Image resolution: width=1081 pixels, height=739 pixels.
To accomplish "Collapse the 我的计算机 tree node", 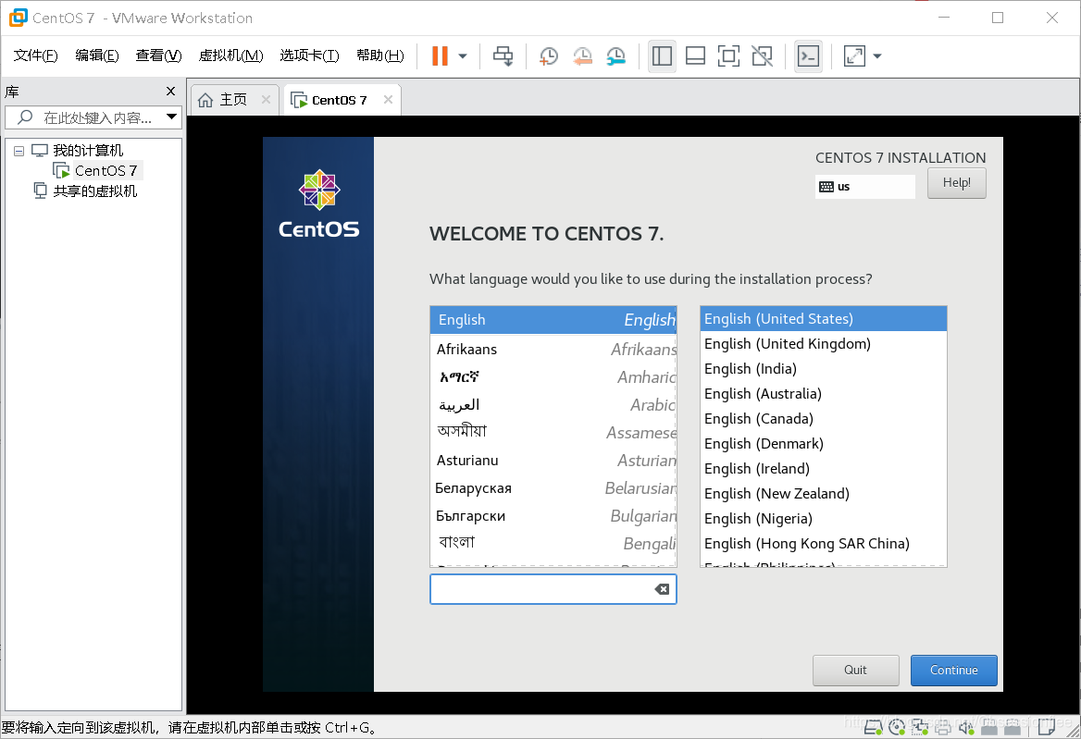I will pos(19,151).
